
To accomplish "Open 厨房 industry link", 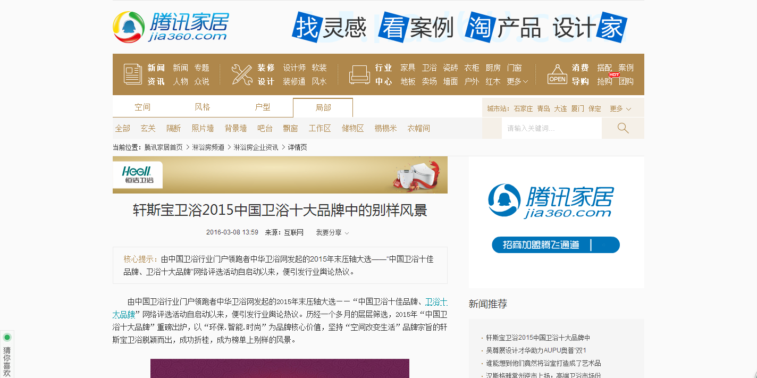I will click(493, 68).
